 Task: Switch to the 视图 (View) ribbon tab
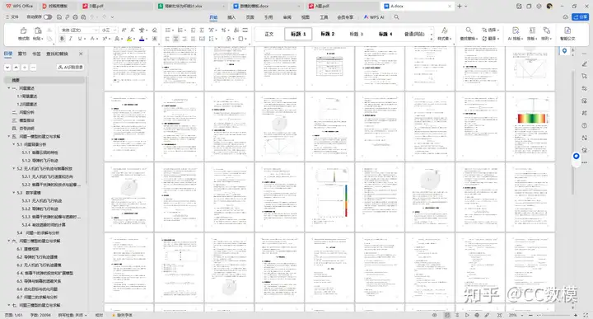coord(306,17)
